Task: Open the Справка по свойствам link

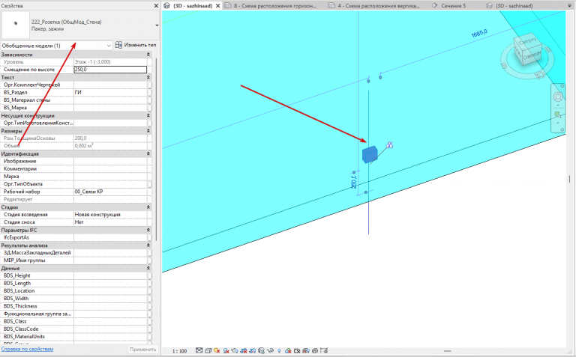Action: coord(27,349)
